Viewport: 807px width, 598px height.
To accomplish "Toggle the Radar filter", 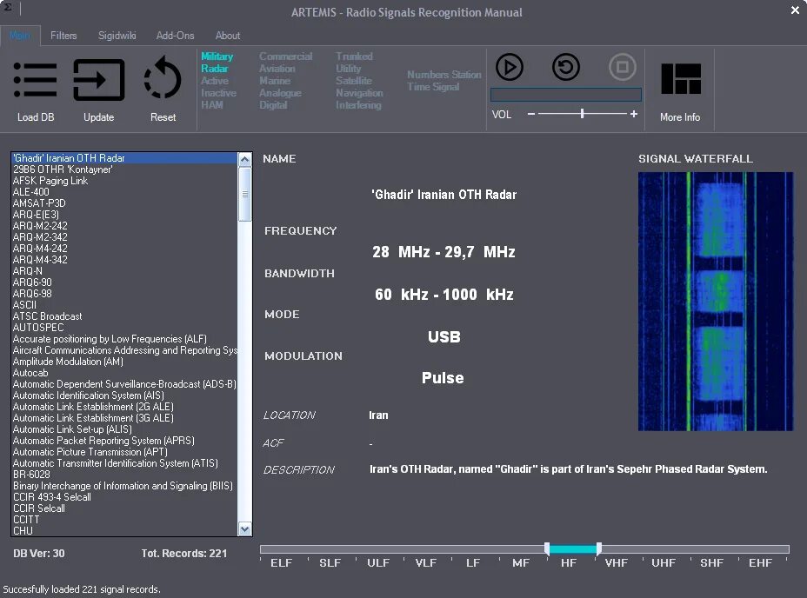I will coord(214,69).
